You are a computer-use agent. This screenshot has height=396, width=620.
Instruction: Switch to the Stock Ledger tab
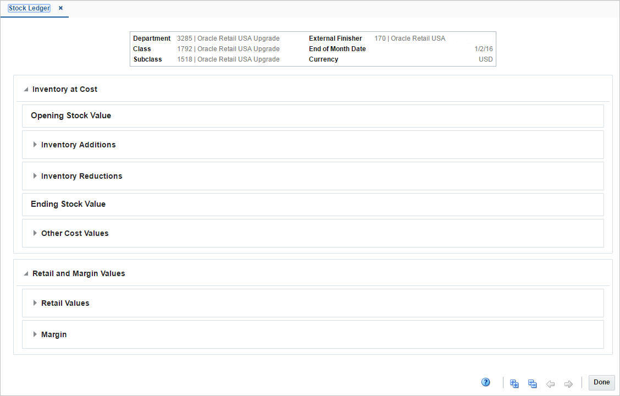tap(29, 8)
